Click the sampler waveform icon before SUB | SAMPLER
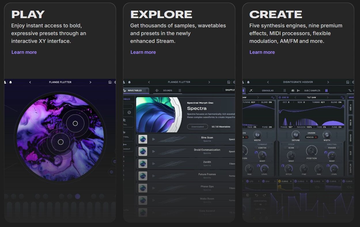Viewport: 360px width, 227px height. tap(299, 90)
